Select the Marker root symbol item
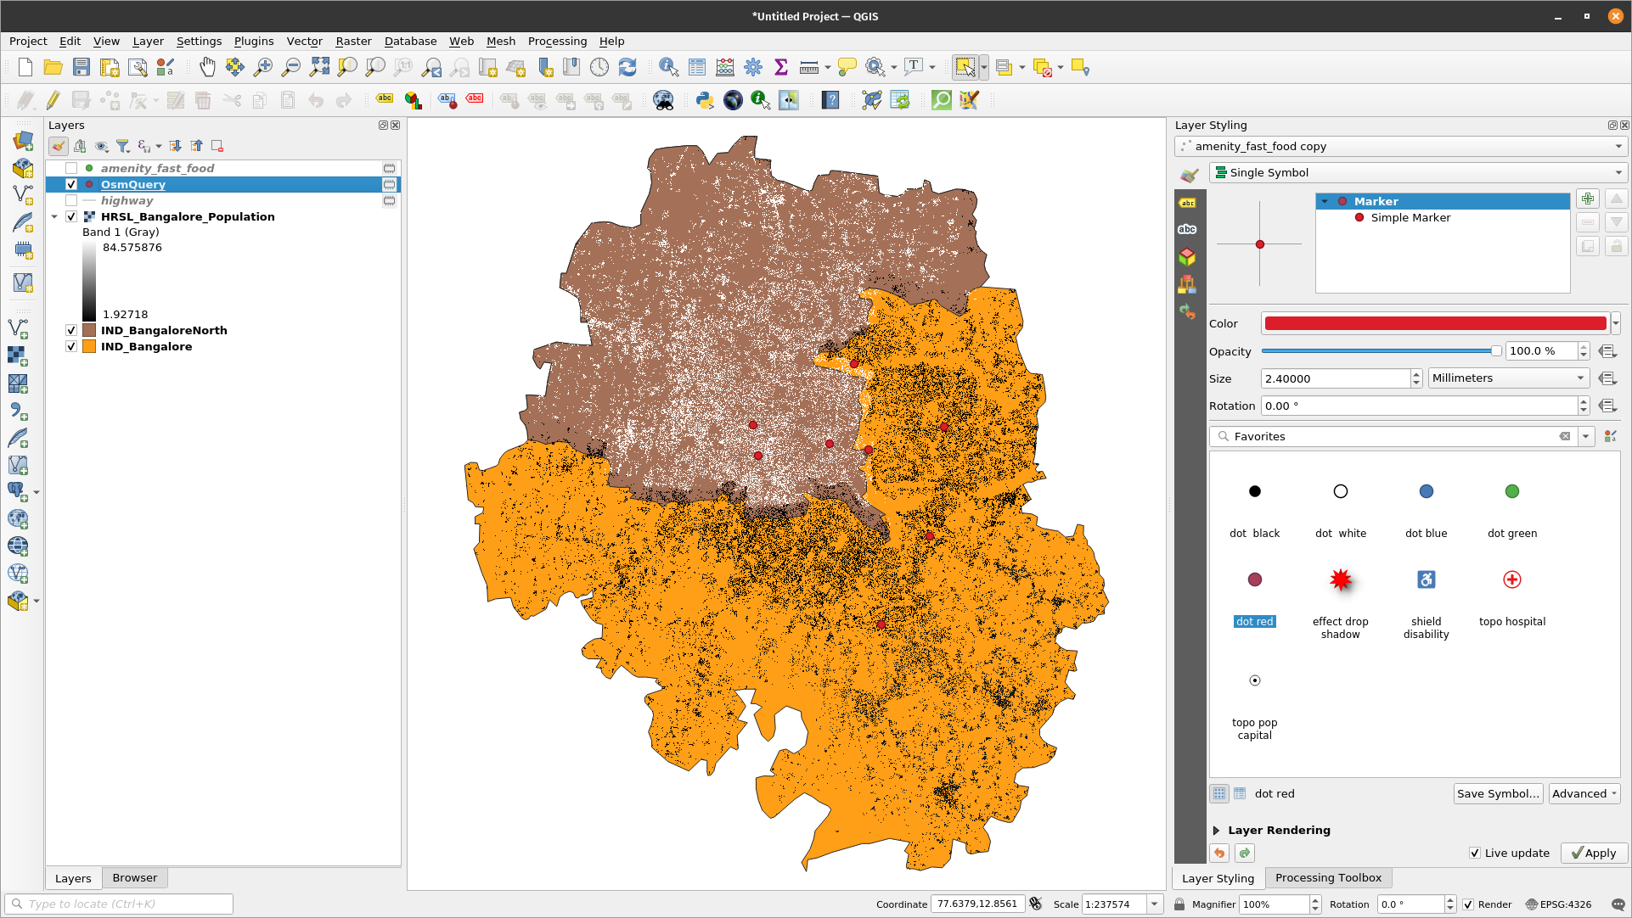The width and height of the screenshot is (1632, 918). [x=1376, y=201]
